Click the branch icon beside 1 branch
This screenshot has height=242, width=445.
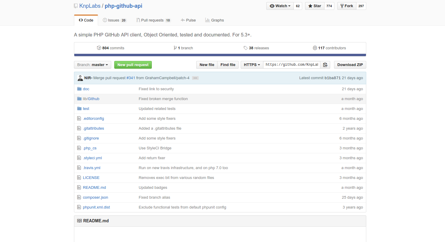(175, 48)
